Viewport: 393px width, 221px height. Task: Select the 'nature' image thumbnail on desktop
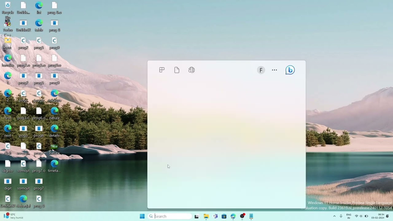point(54,149)
